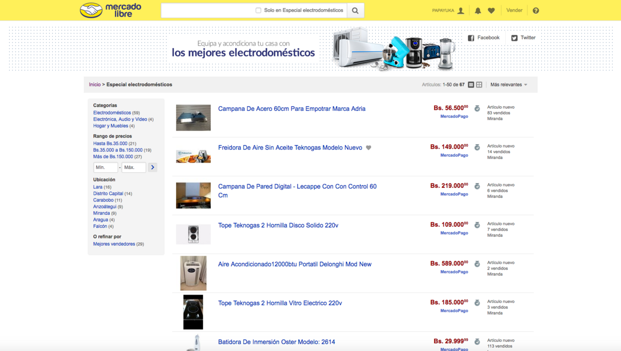Go to Inicio breadcrumb
This screenshot has width=621, height=351.
(95, 84)
